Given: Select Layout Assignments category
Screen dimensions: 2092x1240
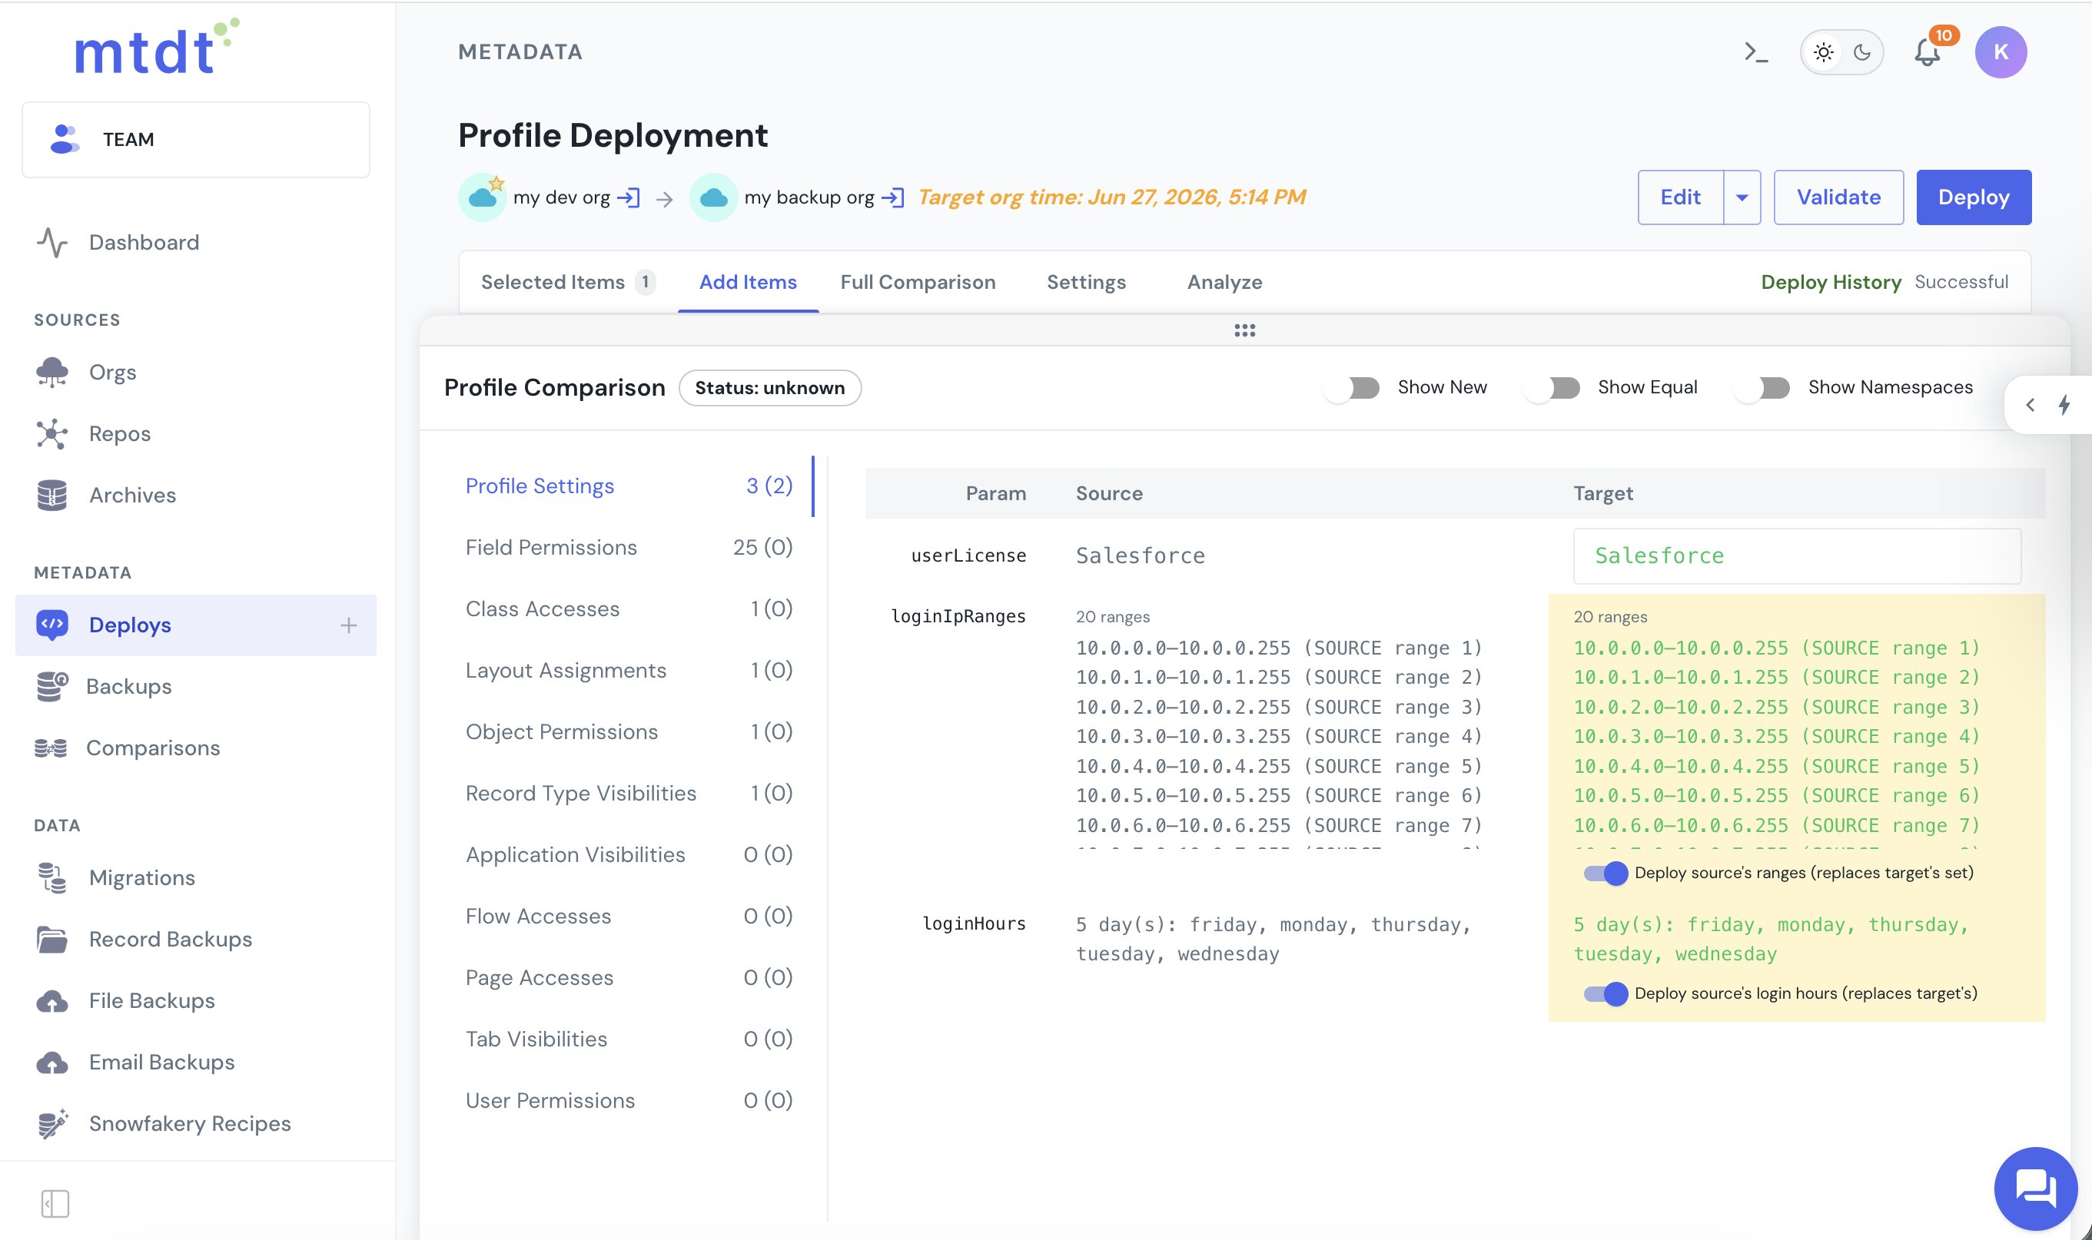Looking at the screenshot, I should 629,670.
